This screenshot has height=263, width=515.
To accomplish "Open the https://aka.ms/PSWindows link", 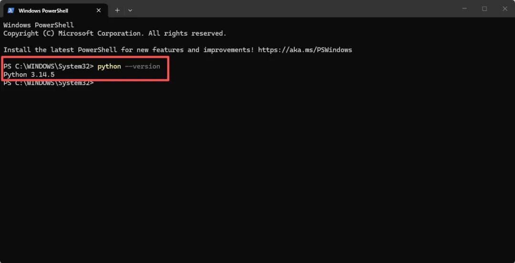I will point(305,50).
